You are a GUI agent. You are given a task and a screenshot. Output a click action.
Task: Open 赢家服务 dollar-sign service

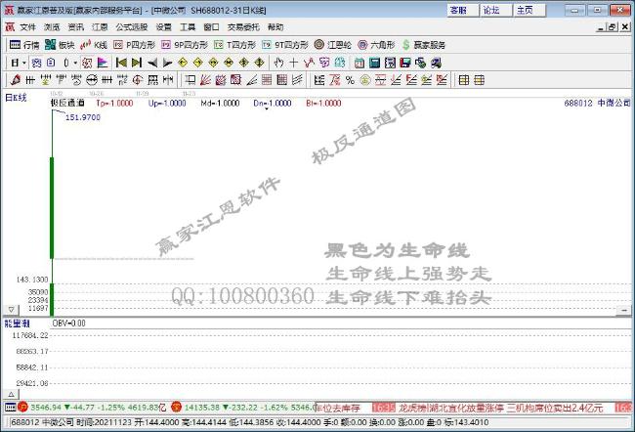pyautogui.click(x=424, y=45)
